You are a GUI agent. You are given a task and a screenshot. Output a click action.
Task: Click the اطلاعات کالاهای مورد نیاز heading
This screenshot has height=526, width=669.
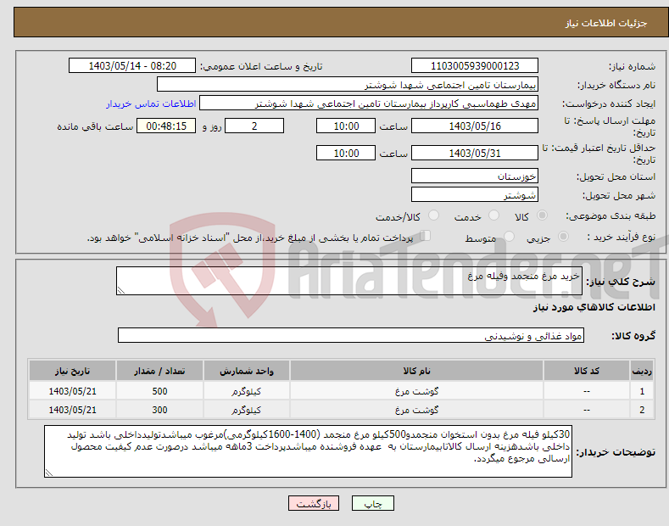594,307
